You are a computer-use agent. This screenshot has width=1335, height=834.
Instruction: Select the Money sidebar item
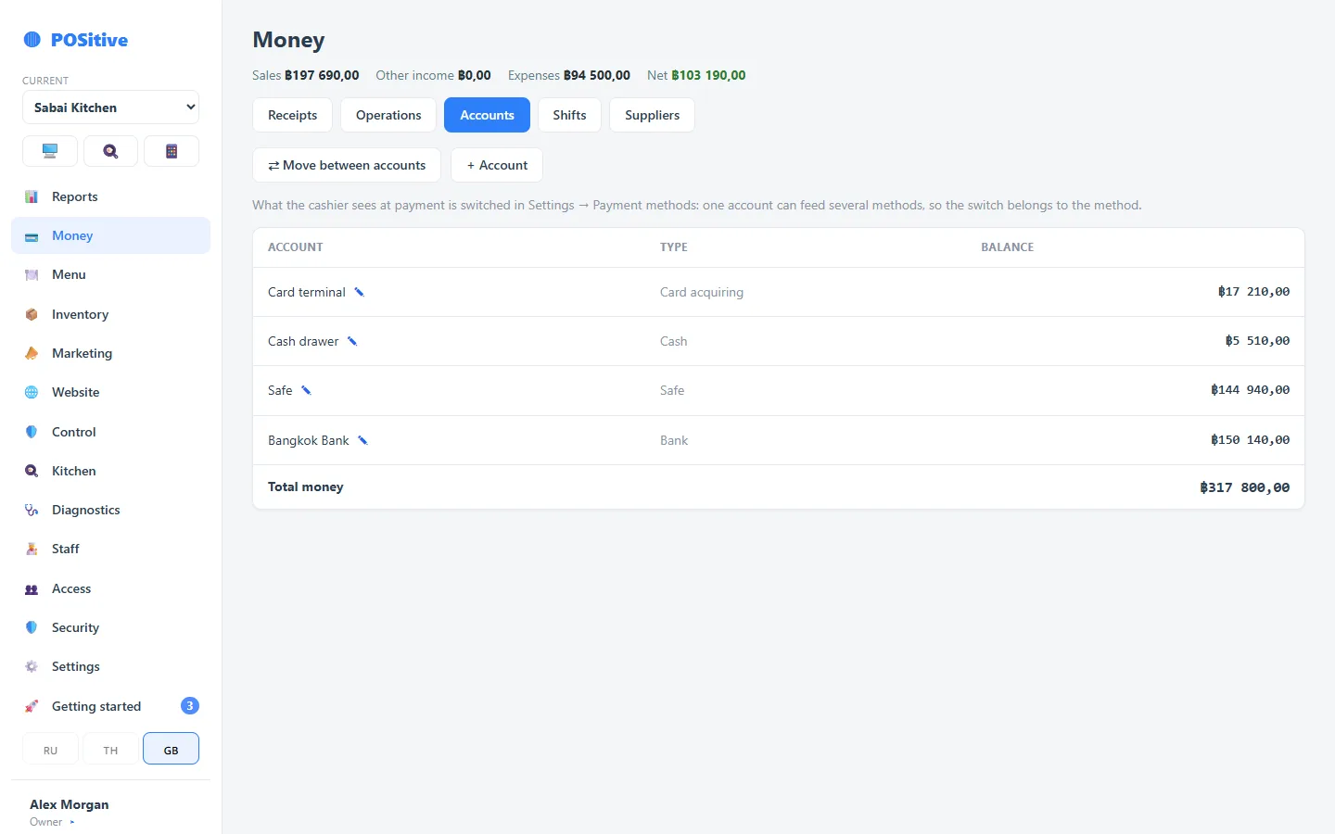tap(111, 235)
